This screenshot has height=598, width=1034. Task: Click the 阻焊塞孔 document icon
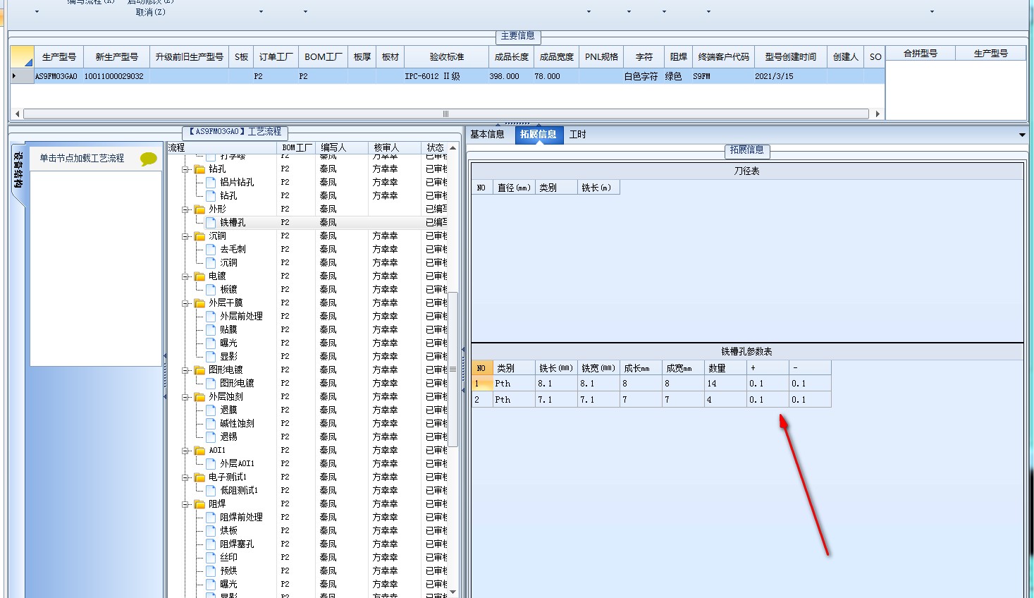click(211, 544)
